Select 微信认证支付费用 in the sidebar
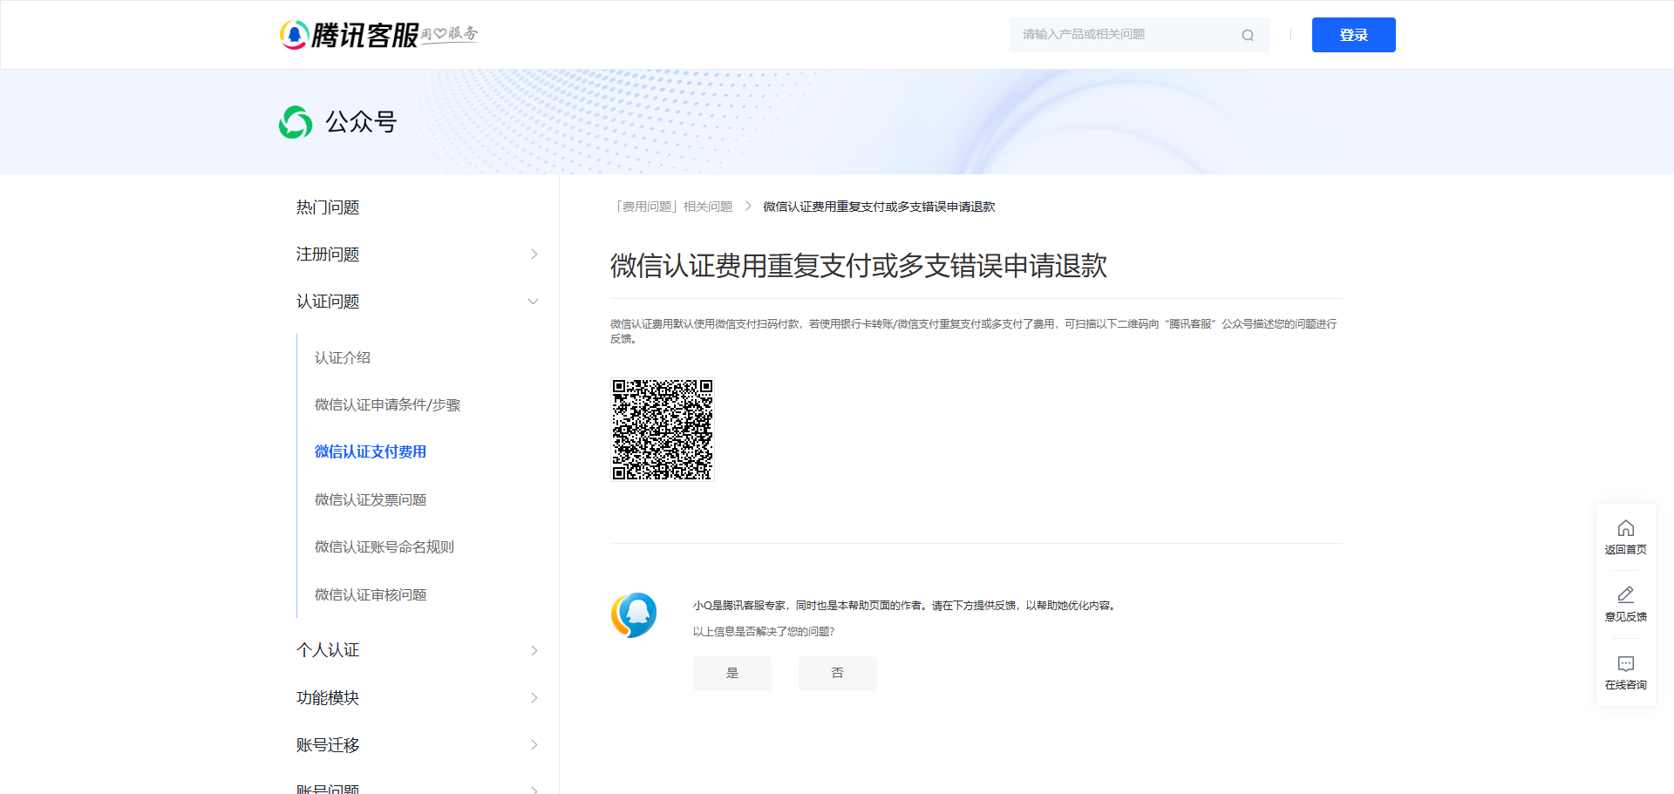The height and width of the screenshot is (794, 1674). pos(371,451)
